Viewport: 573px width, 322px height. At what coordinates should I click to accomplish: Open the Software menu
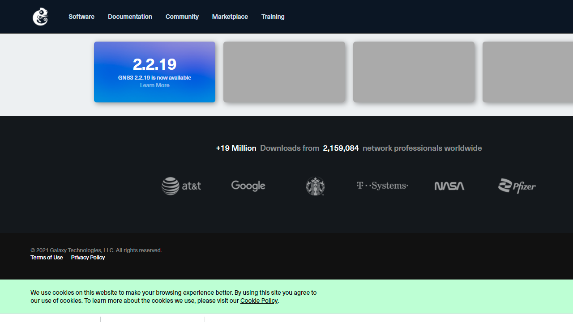point(81,17)
